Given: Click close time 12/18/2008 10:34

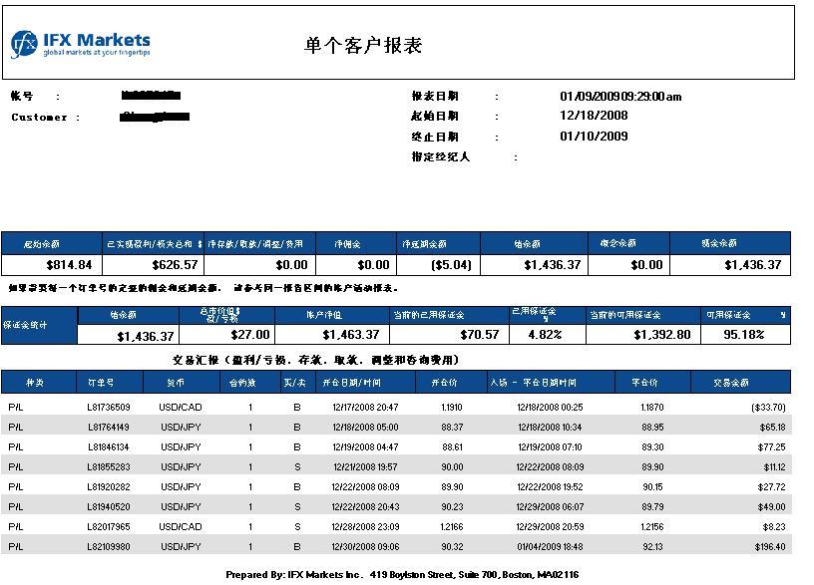Looking at the screenshot, I should 550,428.
